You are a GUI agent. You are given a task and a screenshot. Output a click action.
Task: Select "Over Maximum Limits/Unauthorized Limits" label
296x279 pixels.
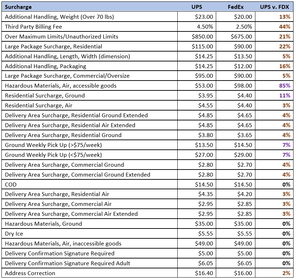coord(61,36)
